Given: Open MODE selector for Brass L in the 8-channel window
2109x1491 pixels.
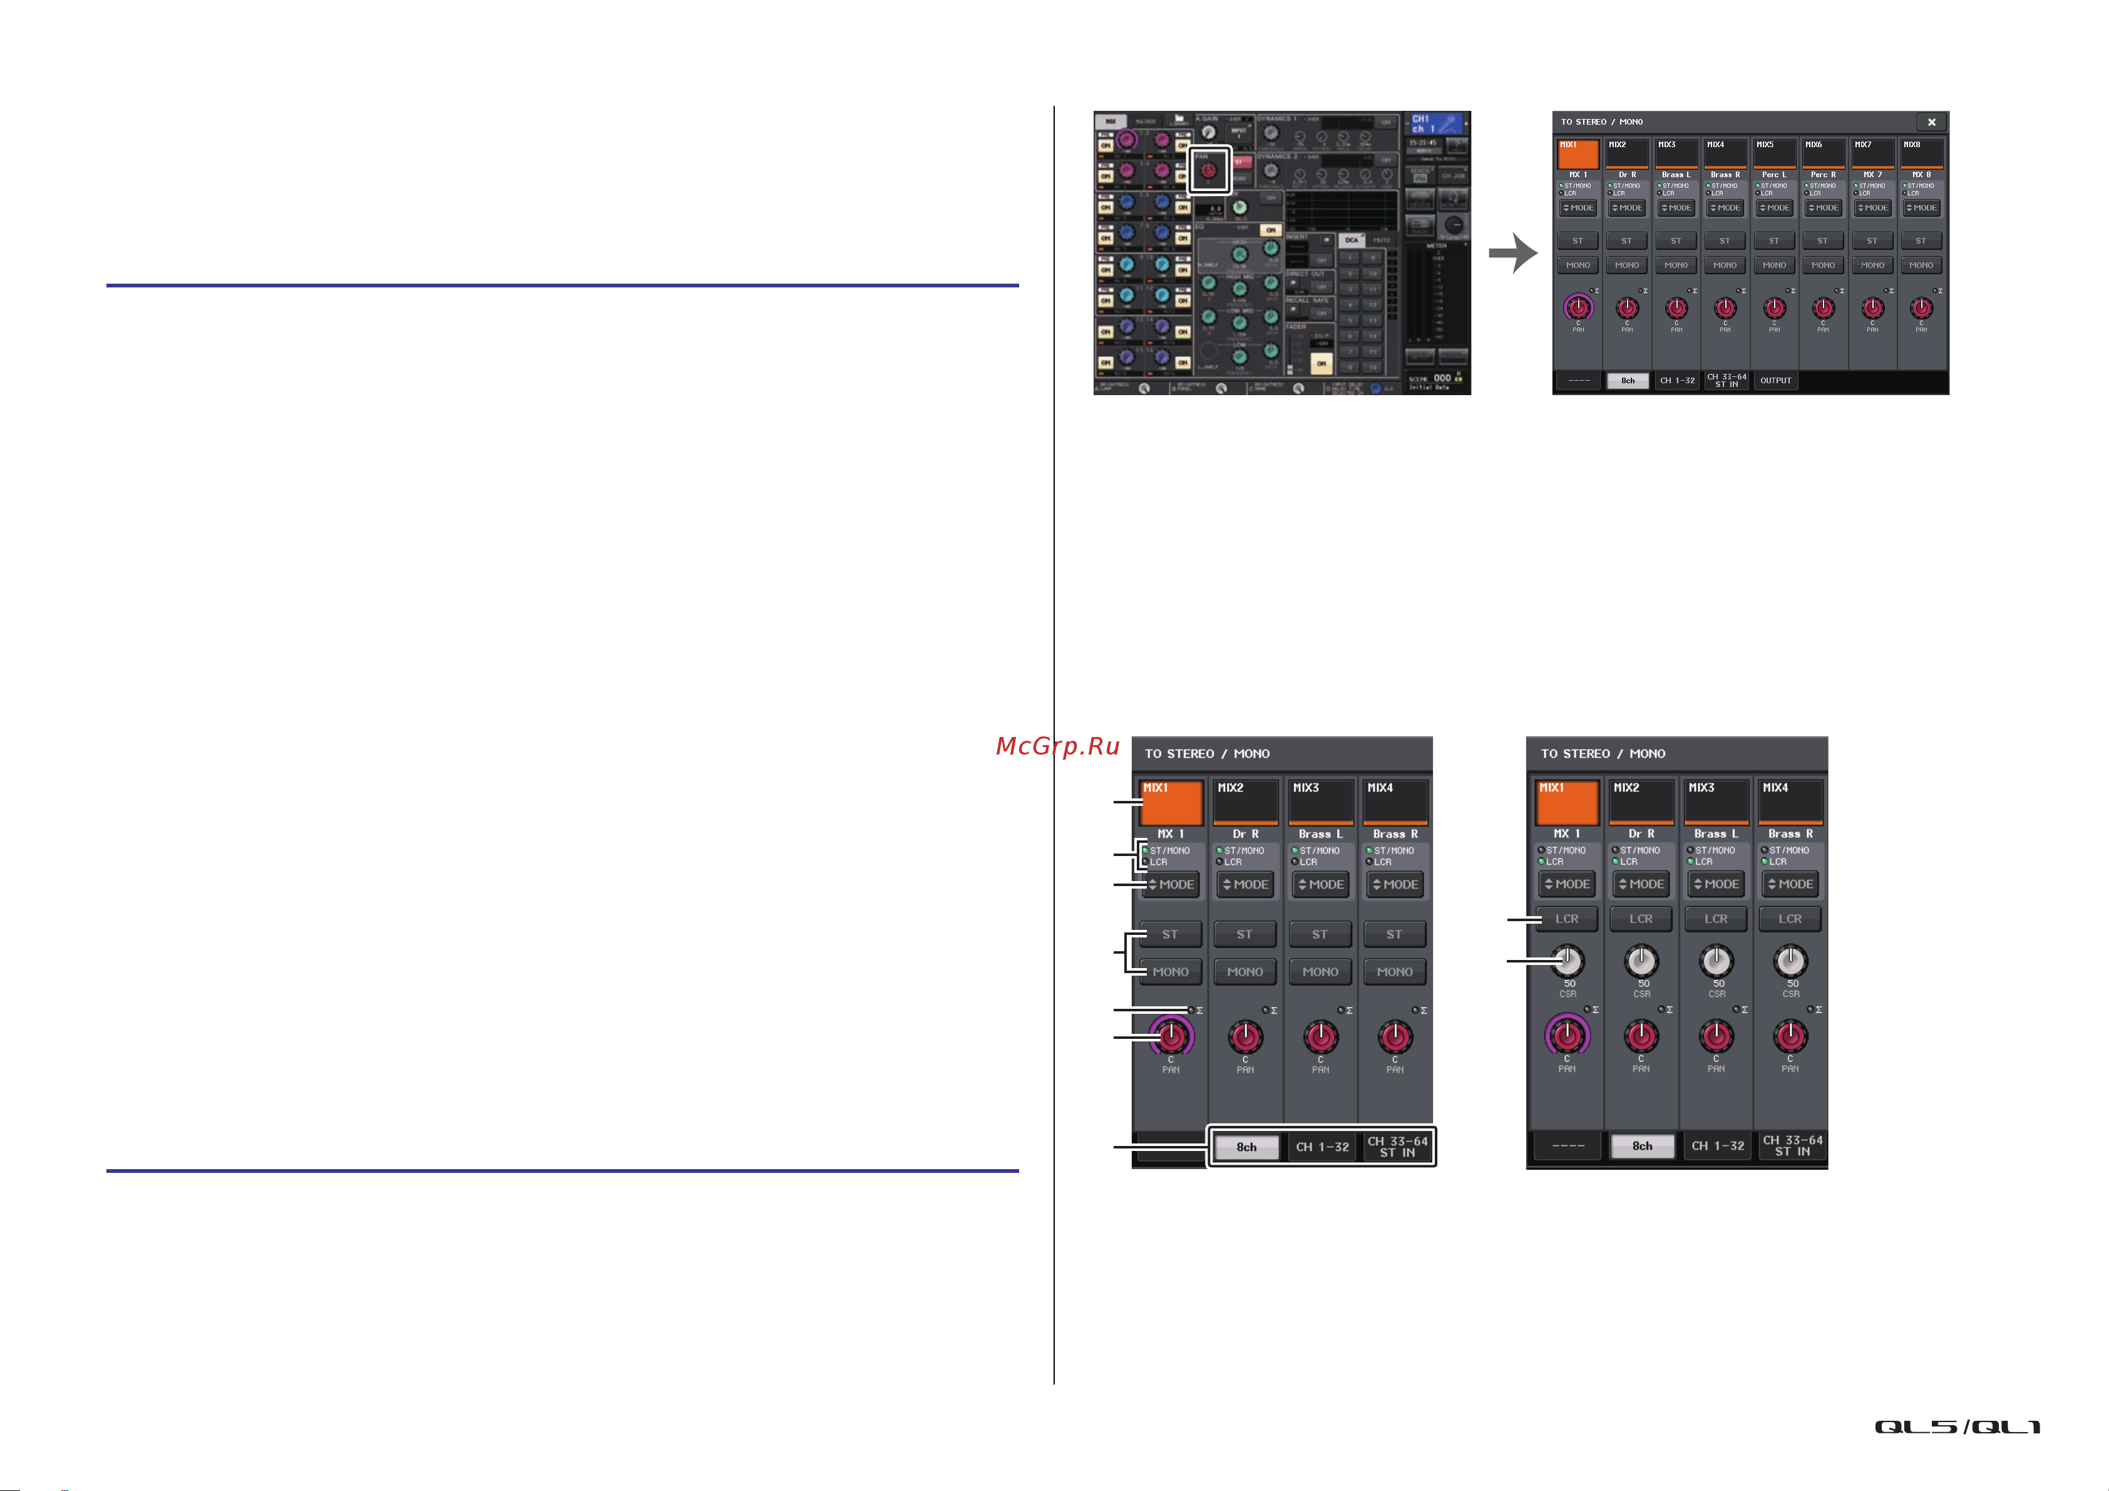Looking at the screenshot, I should pos(1676,209).
